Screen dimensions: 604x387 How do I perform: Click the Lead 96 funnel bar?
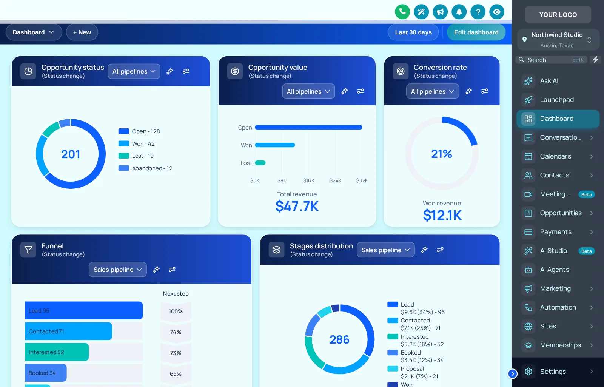coord(84,310)
